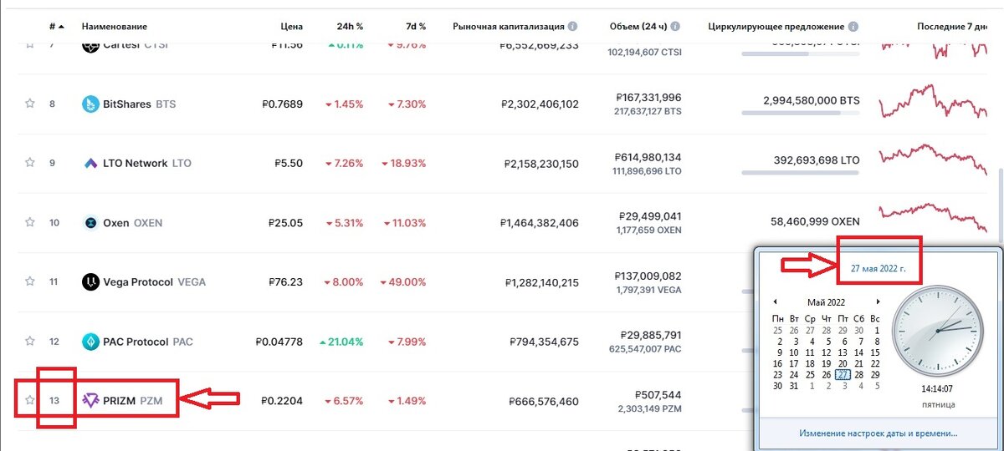Add PAC Protocol to watchlist via star
This screenshot has width=1004, height=451.
(x=30, y=342)
